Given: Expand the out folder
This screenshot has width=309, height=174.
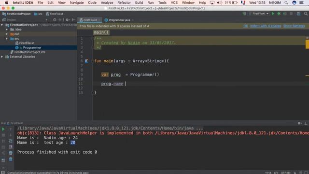Looking at the screenshot, I should click(x=7, y=34).
